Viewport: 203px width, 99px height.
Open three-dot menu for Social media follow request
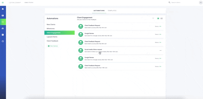[161, 51]
